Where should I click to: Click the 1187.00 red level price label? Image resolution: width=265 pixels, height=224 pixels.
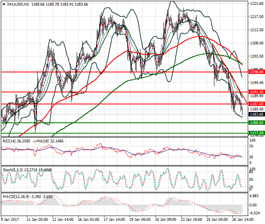coord(257,104)
